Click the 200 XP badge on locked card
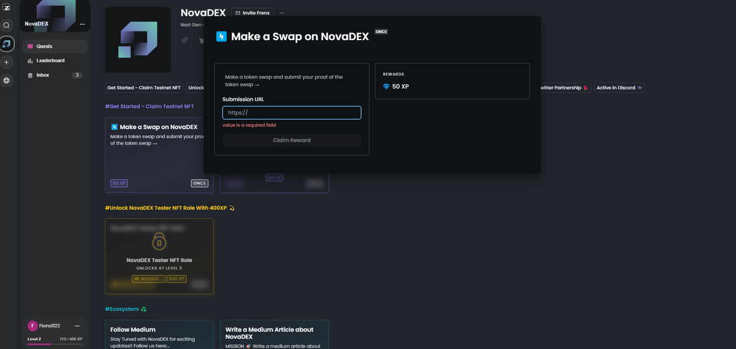The width and height of the screenshot is (736, 349). 177,279
